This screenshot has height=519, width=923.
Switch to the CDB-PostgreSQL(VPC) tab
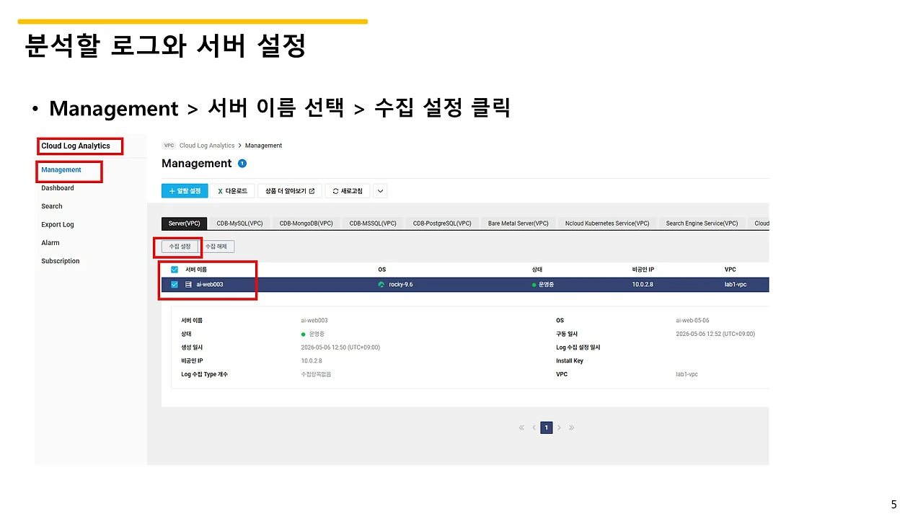coord(442,223)
